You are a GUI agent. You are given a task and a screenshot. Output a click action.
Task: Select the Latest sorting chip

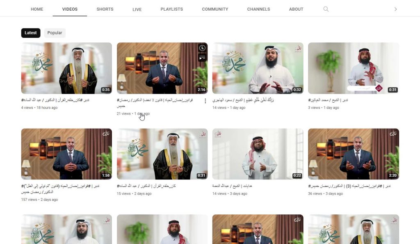point(31,33)
